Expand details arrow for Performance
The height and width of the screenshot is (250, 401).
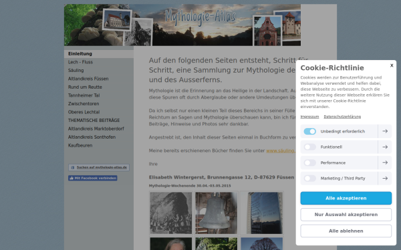[385, 163]
